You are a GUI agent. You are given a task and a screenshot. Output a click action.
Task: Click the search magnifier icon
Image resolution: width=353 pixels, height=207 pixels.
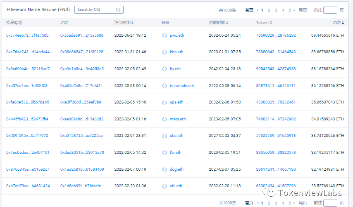(x=118, y=9)
